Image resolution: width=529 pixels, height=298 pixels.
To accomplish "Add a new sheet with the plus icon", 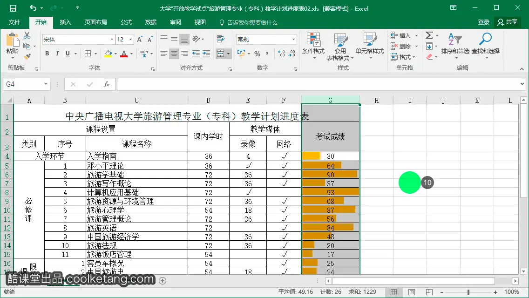I will 163,281.
